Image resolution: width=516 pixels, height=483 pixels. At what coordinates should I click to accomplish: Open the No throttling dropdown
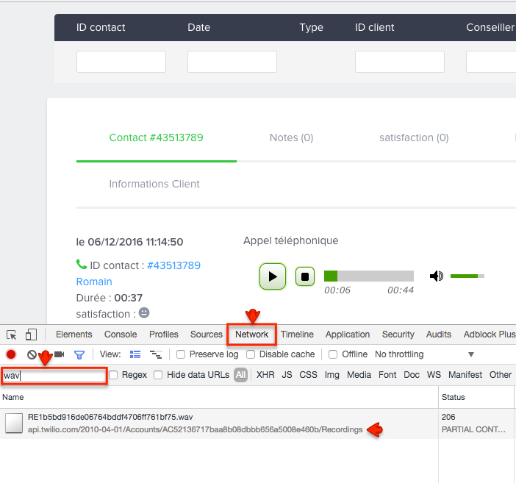click(x=424, y=354)
